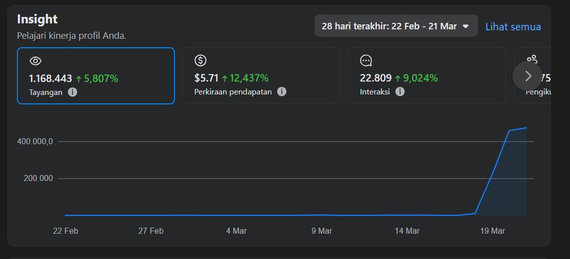The width and height of the screenshot is (570, 259).
Task: Click the 4 Mar date label
Action: (x=236, y=231)
